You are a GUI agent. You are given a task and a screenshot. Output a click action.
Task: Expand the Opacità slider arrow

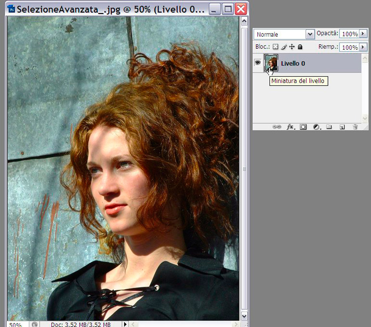pos(363,34)
